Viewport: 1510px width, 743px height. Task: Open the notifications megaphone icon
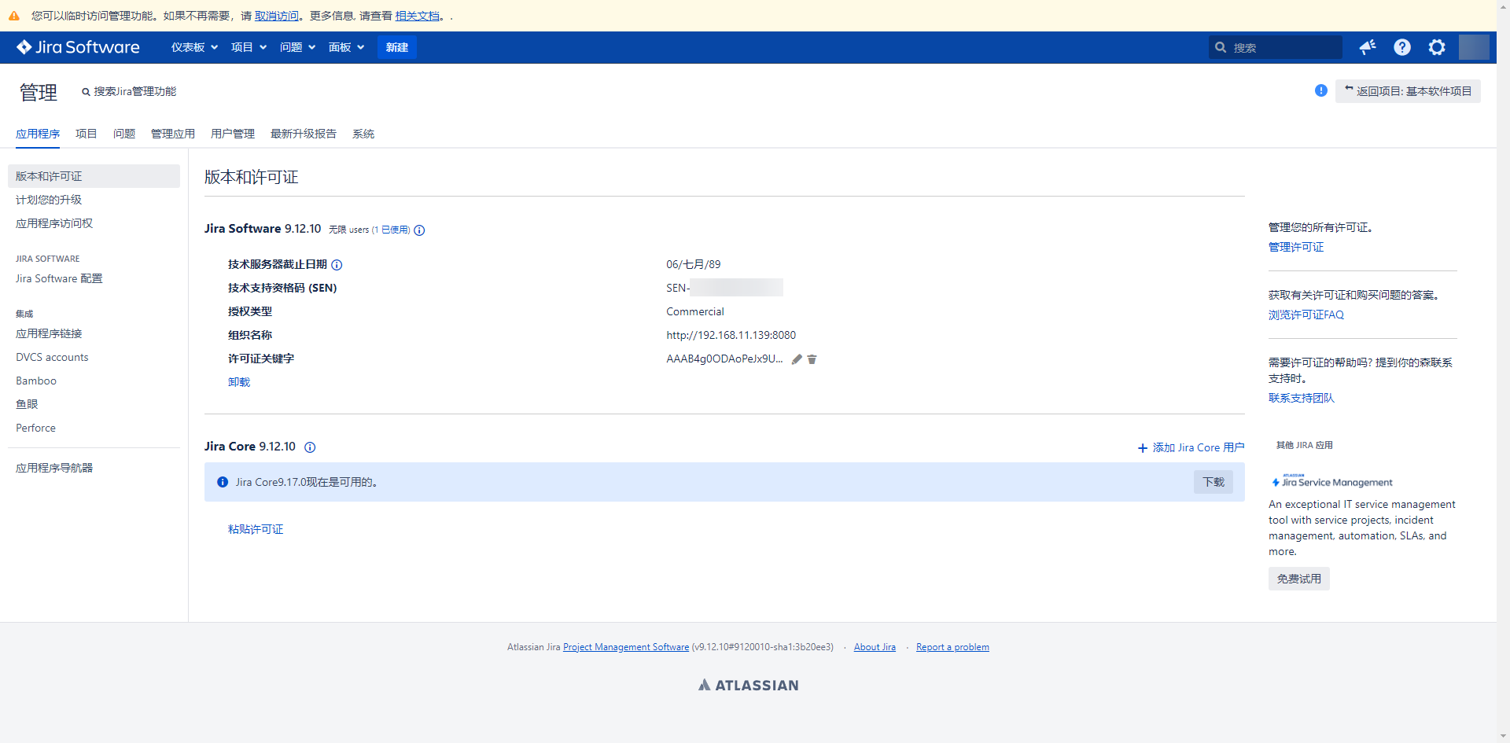click(x=1368, y=47)
